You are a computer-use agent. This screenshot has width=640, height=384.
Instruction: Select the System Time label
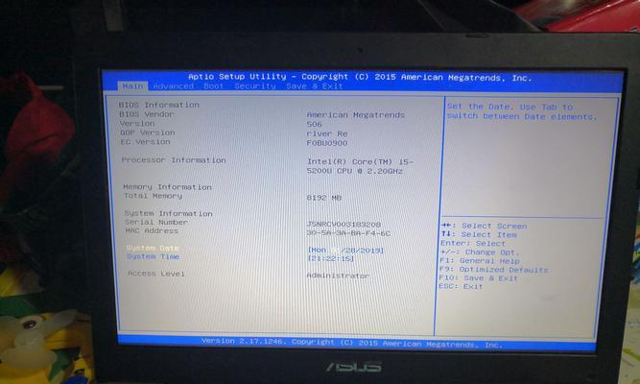tap(154, 256)
